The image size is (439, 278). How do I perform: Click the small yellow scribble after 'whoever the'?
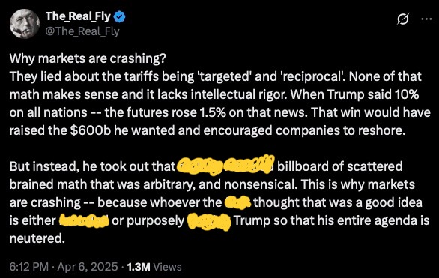pyautogui.click(x=238, y=202)
